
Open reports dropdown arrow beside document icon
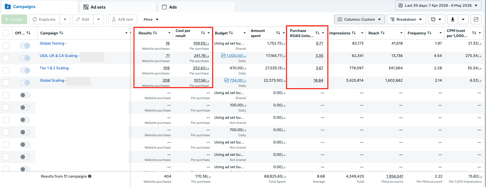440,19
